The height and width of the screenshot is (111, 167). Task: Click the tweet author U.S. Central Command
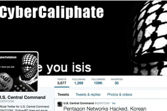(79, 103)
